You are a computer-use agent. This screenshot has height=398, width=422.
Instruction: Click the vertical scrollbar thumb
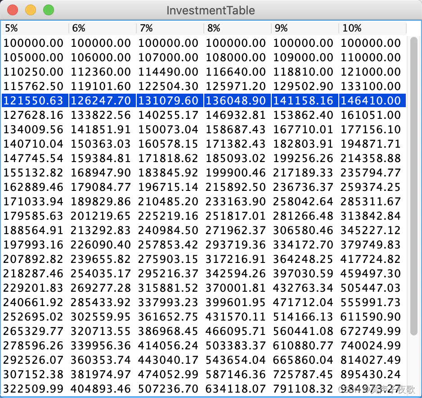(x=414, y=186)
